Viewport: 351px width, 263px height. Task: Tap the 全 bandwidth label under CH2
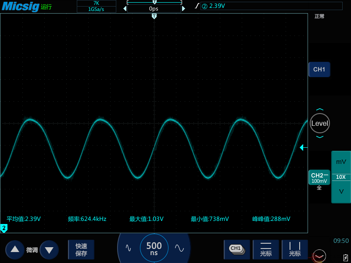(x=319, y=188)
